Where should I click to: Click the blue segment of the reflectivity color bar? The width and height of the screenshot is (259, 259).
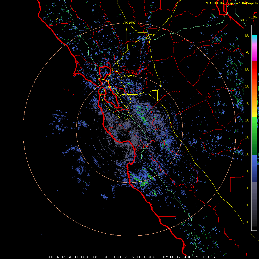tap(254, 168)
